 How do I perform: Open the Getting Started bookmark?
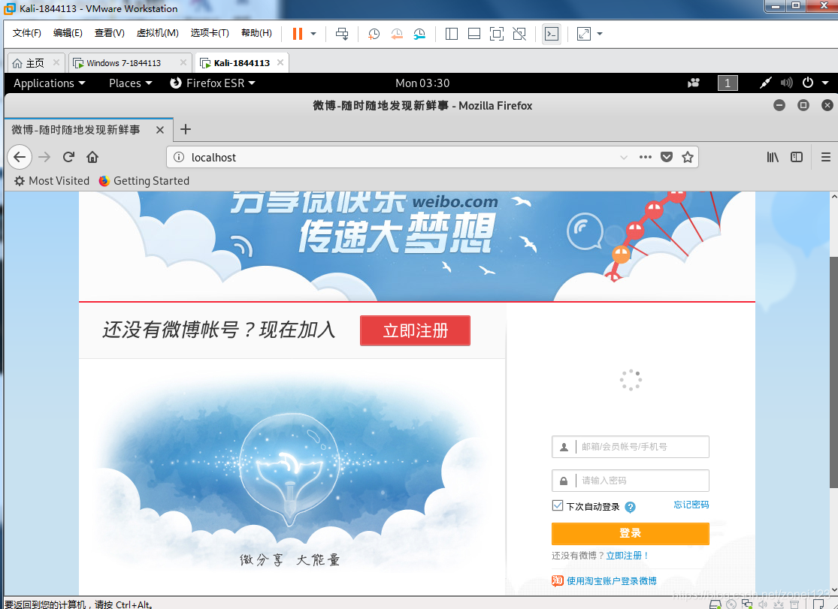[144, 181]
